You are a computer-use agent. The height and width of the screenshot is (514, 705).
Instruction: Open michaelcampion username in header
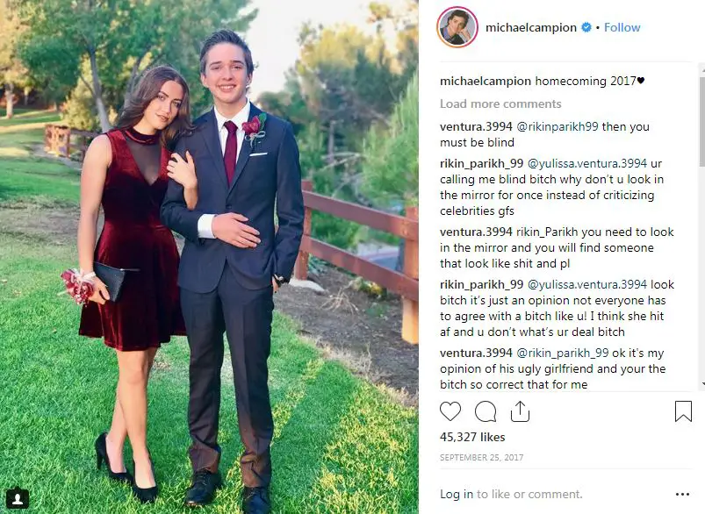(531, 27)
